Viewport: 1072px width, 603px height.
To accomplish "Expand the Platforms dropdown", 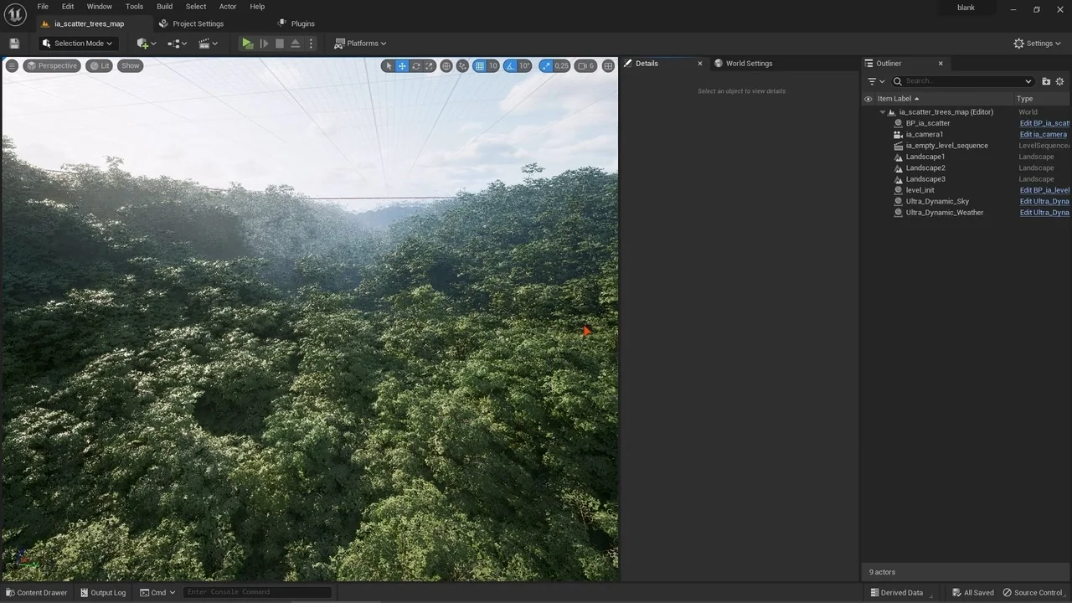I will [x=361, y=44].
